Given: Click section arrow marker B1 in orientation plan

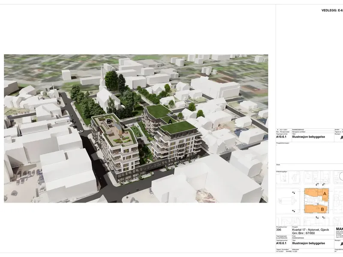Looking at the screenshot, I should (293, 211).
